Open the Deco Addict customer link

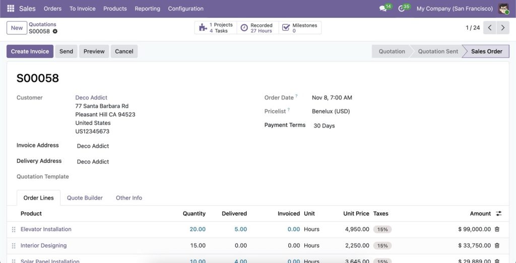(x=91, y=98)
